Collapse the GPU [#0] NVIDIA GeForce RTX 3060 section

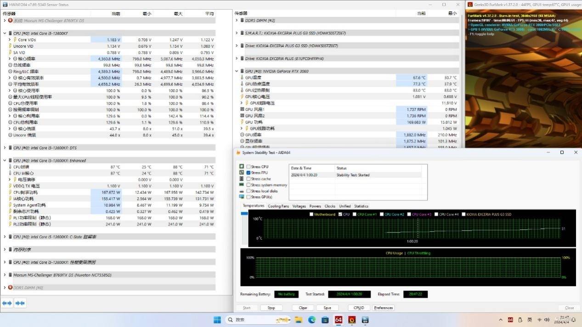tap(237, 71)
